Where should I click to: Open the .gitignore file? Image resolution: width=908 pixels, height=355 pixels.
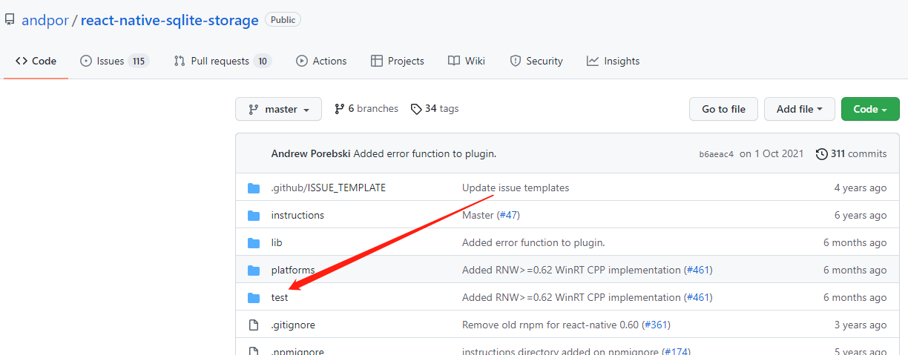[293, 325]
